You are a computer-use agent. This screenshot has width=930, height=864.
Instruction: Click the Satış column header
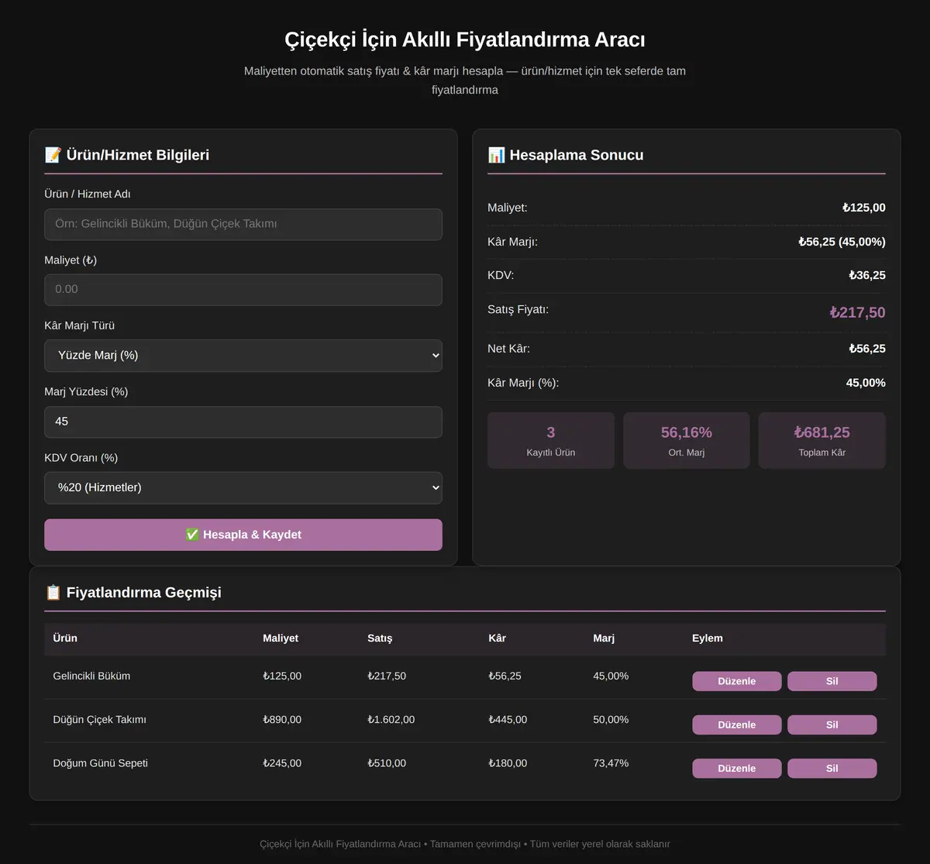(380, 639)
